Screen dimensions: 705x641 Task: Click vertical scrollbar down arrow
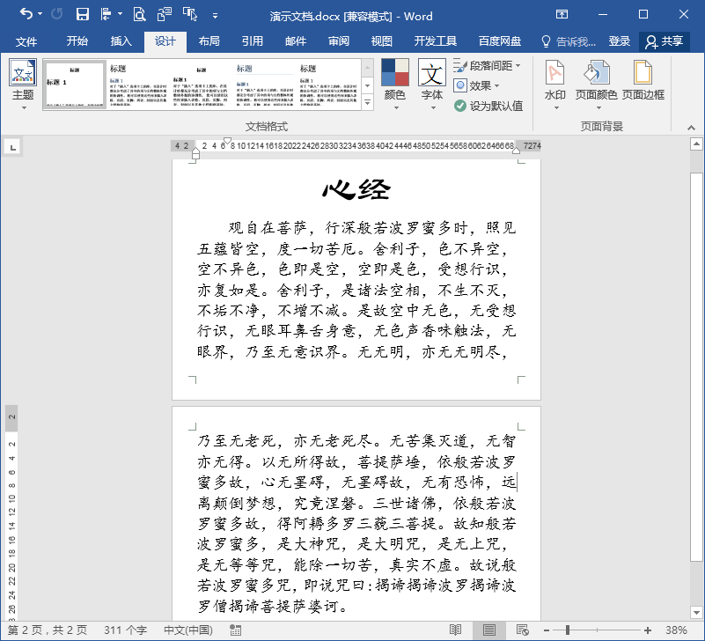coord(696,612)
